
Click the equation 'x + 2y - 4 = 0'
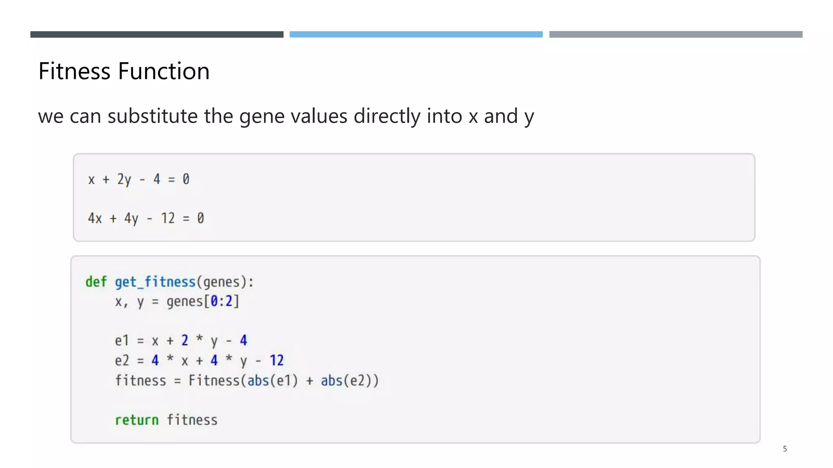point(139,179)
